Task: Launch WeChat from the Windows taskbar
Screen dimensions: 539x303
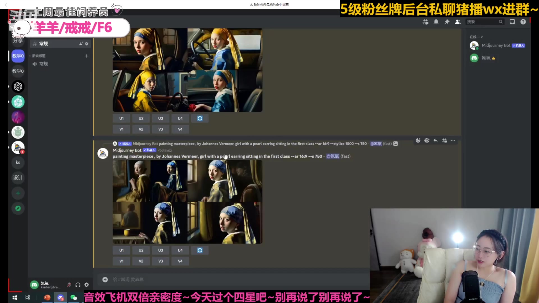Action: pyautogui.click(x=74, y=297)
